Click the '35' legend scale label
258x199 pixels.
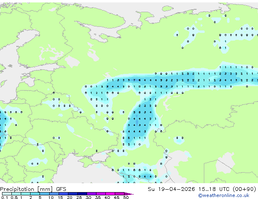[x=98, y=197]
